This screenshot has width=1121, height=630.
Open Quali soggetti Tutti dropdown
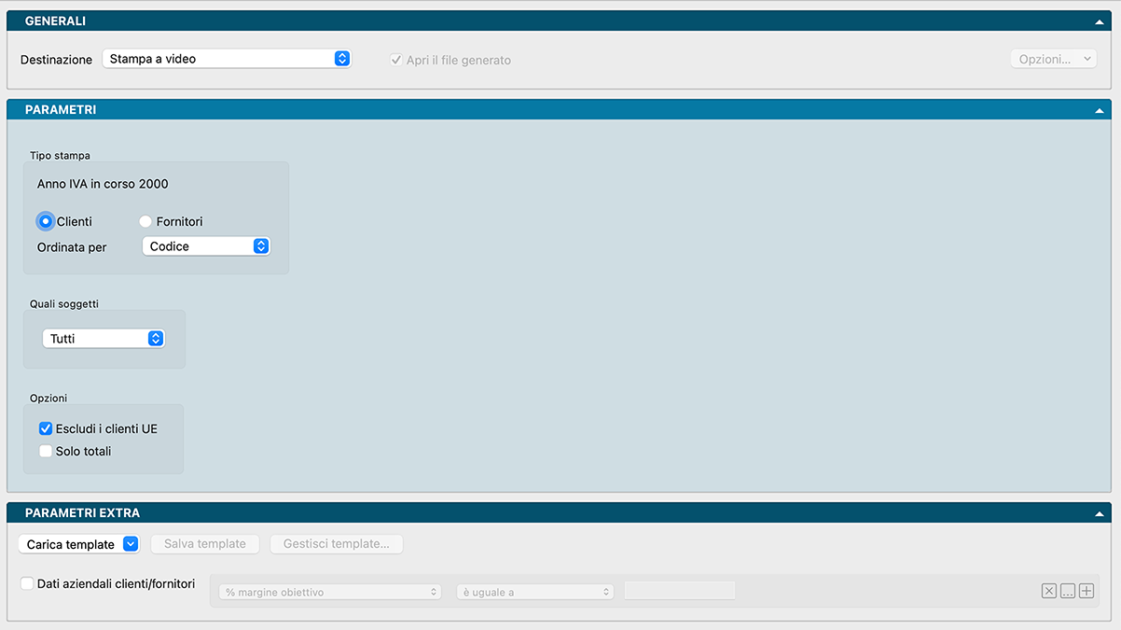(x=104, y=339)
